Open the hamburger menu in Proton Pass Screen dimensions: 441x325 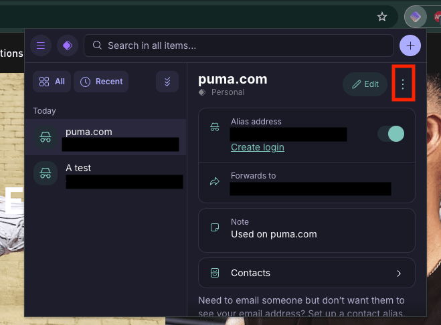pyautogui.click(x=41, y=45)
